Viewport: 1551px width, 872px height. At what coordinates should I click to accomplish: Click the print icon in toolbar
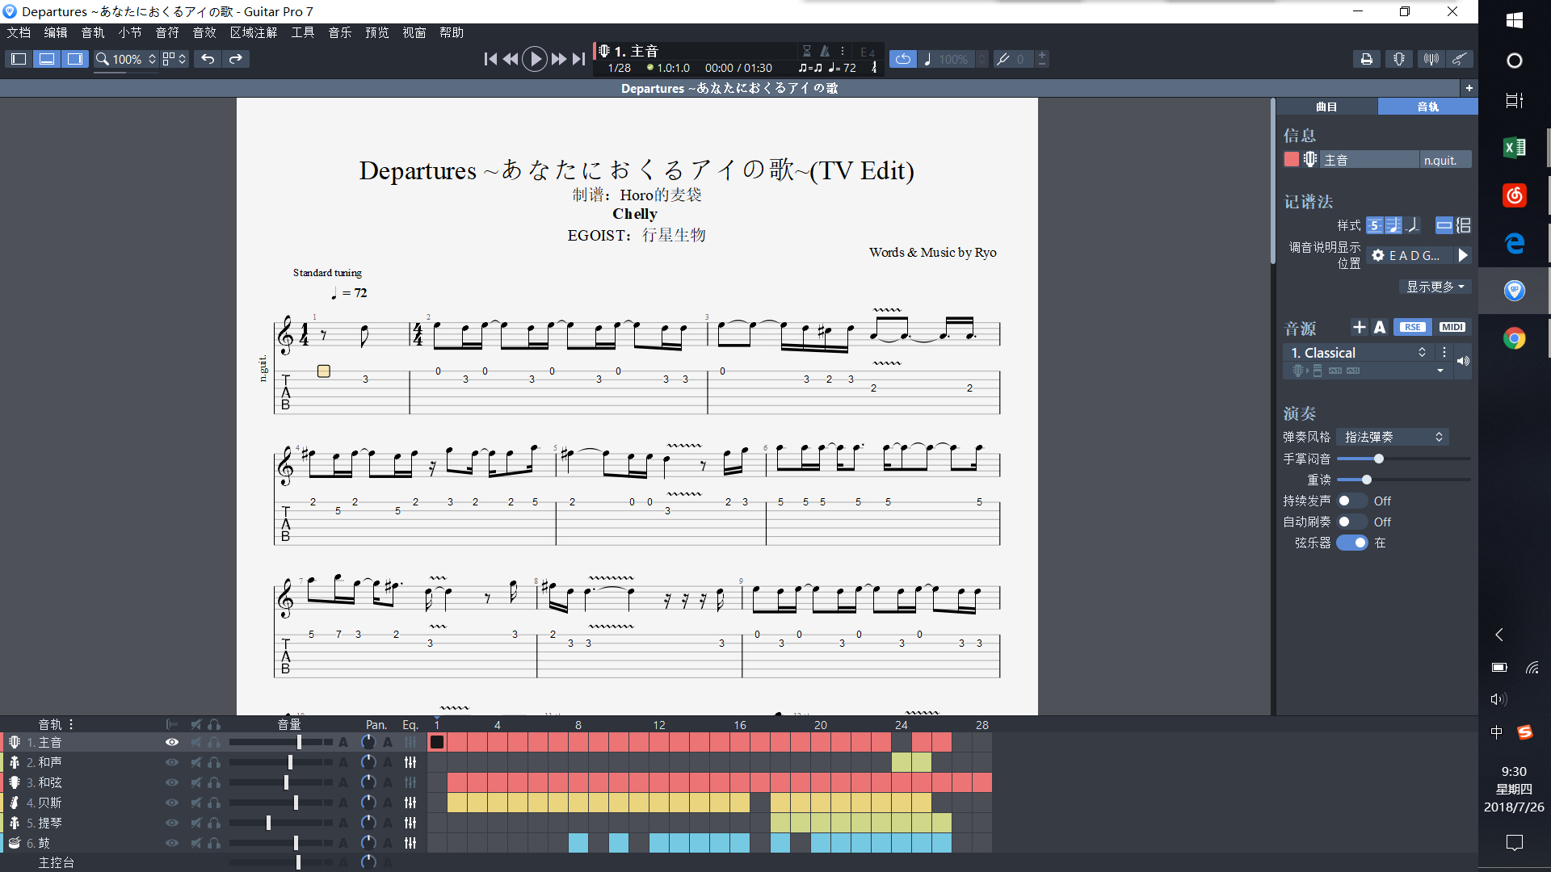[x=1366, y=59]
